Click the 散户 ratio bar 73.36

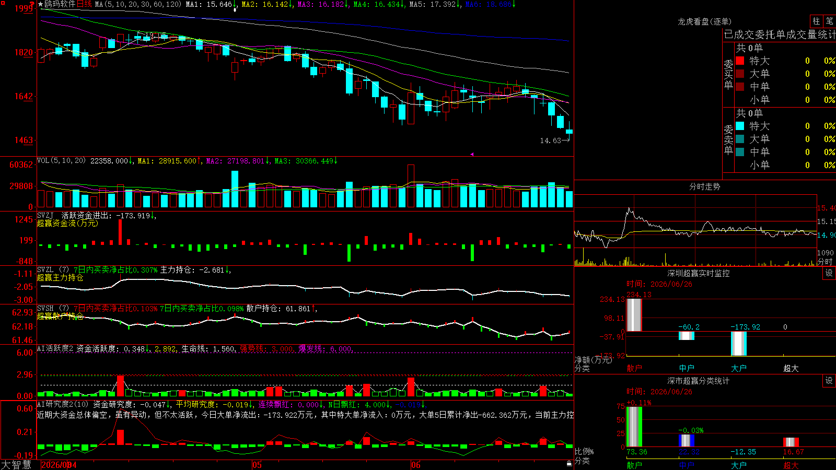pyautogui.click(x=634, y=427)
